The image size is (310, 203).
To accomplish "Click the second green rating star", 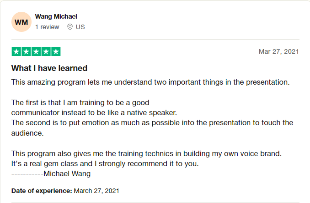I will click(x=26, y=51).
